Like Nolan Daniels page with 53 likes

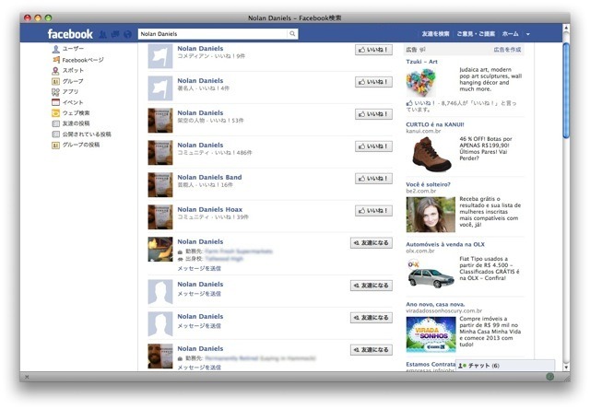373,114
